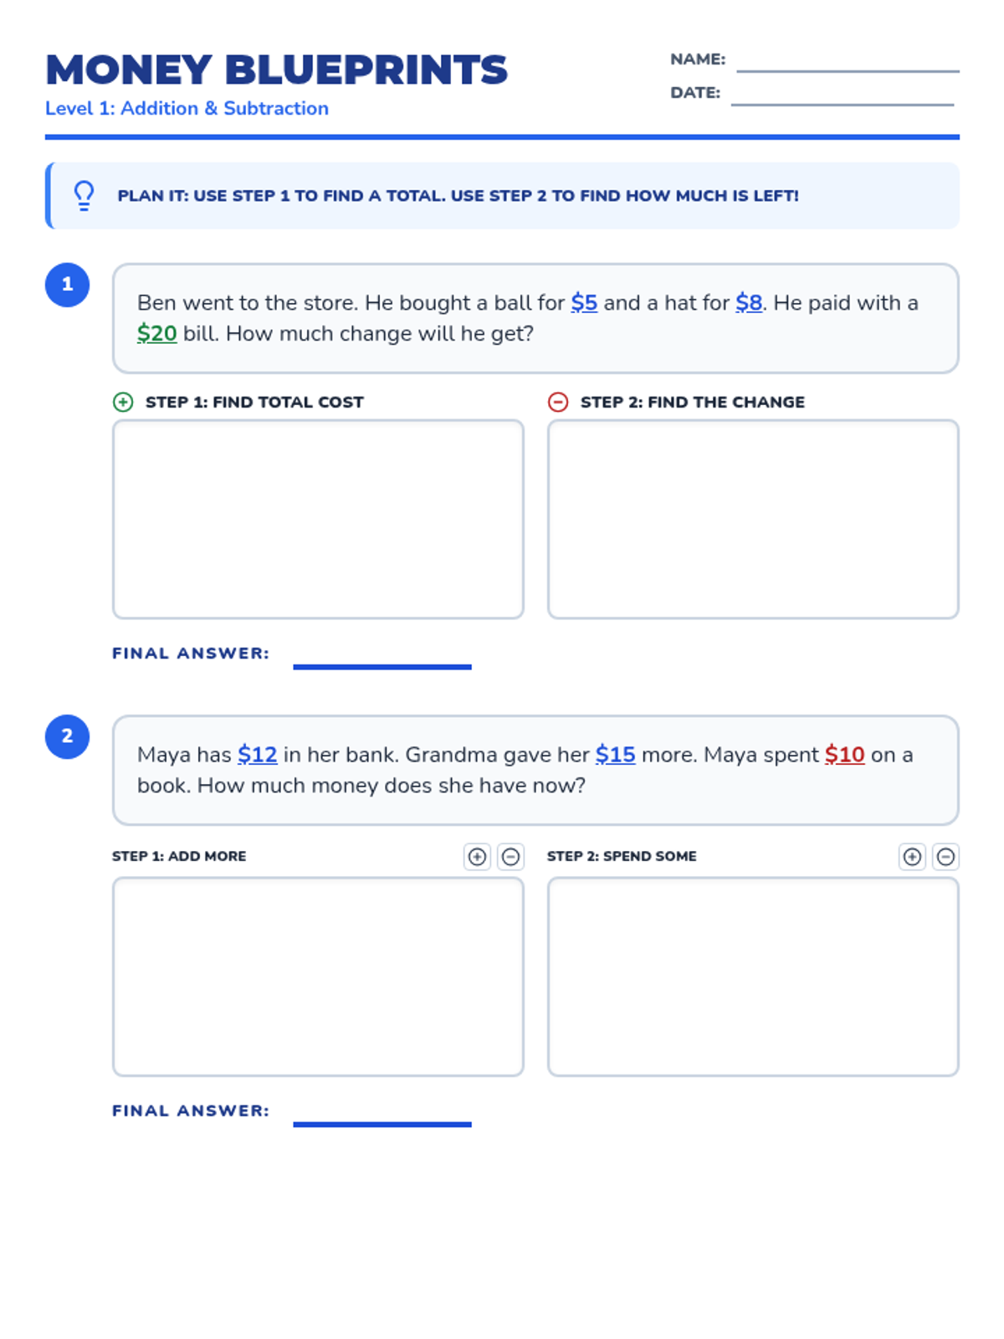Click the underlined $8 hat price
1004x1339 pixels.
749,303
